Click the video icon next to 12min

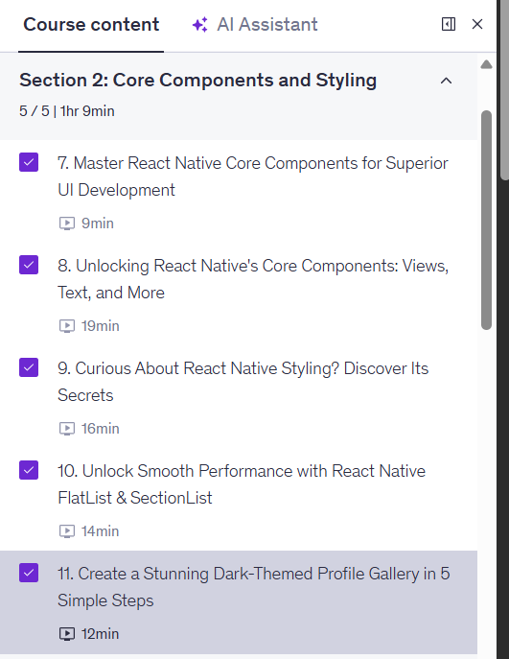click(67, 633)
